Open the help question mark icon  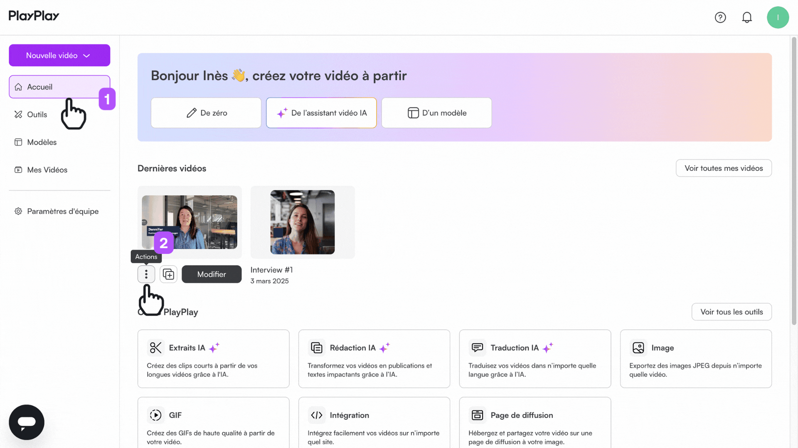coord(720,17)
